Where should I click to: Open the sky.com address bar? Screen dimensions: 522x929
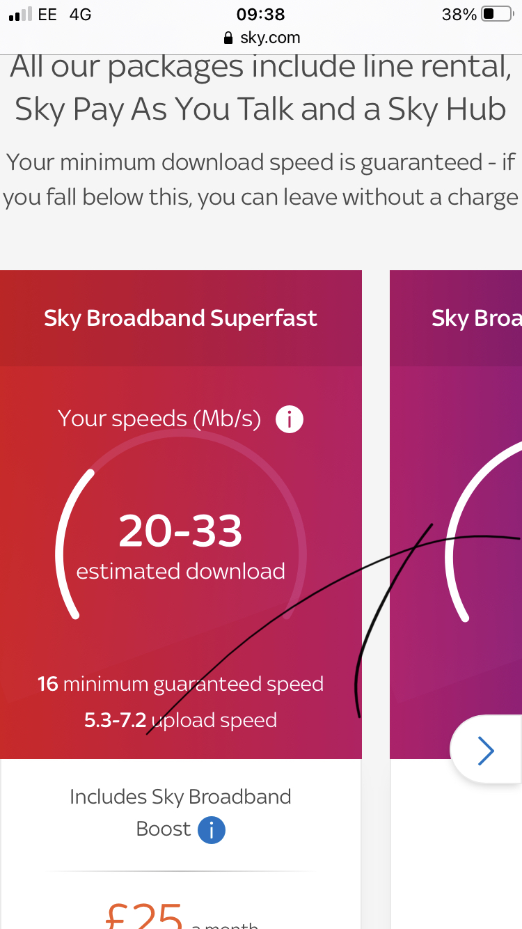[x=271, y=38]
